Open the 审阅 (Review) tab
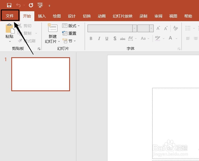The image size is (199, 161). [158, 16]
